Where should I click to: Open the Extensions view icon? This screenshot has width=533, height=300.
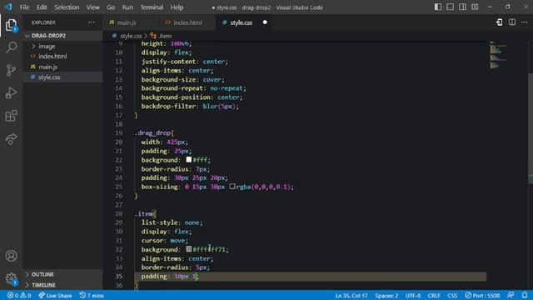point(11,116)
